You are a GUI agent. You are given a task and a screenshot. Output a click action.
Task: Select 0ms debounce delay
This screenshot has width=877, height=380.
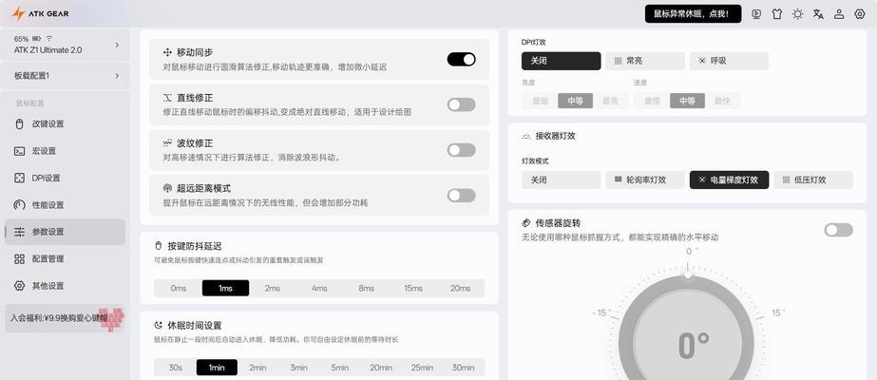179,289
